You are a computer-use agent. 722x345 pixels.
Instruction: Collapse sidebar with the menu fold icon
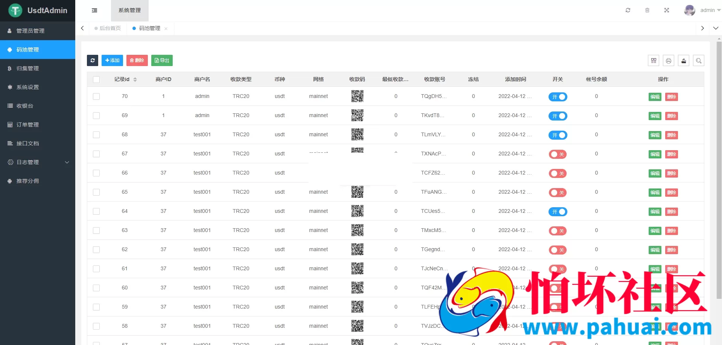pos(94,10)
